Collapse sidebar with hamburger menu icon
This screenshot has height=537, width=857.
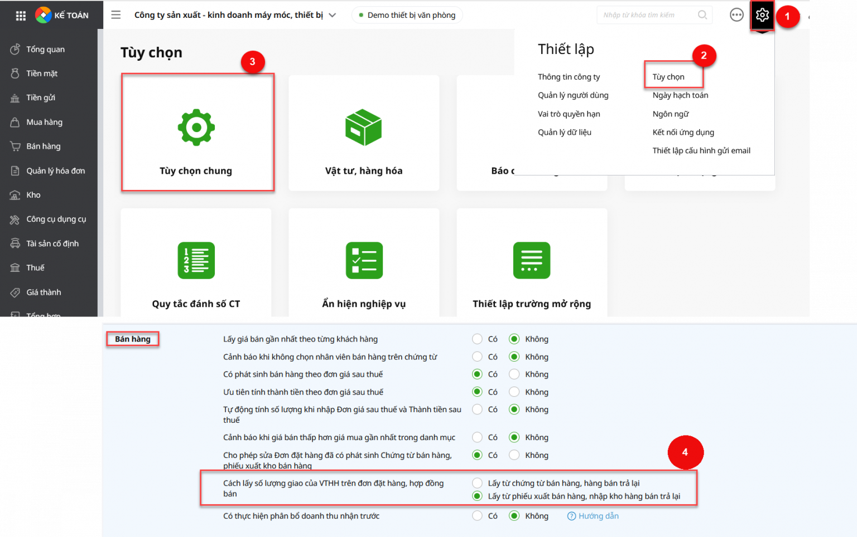(x=116, y=15)
